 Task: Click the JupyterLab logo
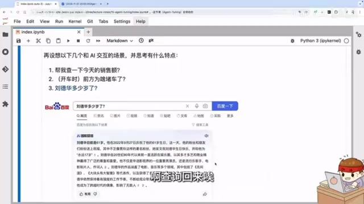[x=5, y=22]
